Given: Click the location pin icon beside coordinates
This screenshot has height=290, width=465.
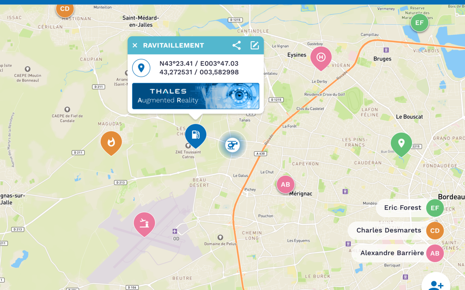Looking at the screenshot, I should pos(141,68).
